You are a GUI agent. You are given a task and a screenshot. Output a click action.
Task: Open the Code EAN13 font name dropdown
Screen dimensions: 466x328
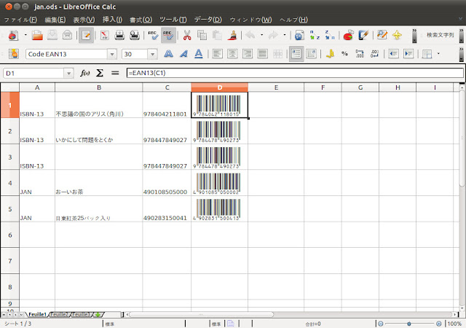click(112, 54)
